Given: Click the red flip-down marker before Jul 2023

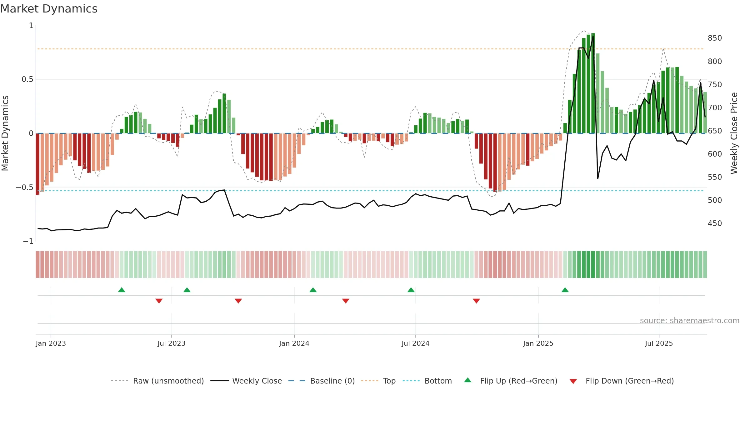Looking at the screenshot, I should [x=159, y=301].
